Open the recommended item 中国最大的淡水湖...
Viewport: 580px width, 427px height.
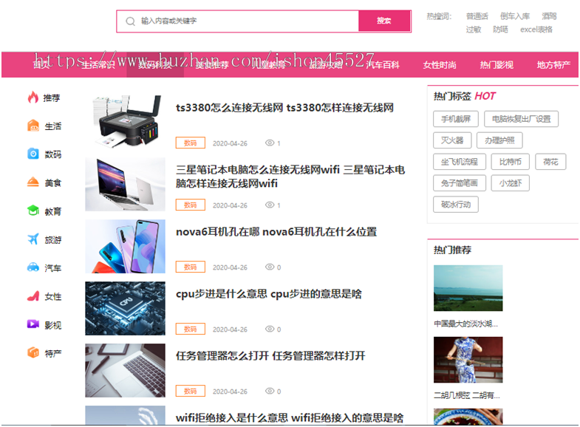[466, 324]
